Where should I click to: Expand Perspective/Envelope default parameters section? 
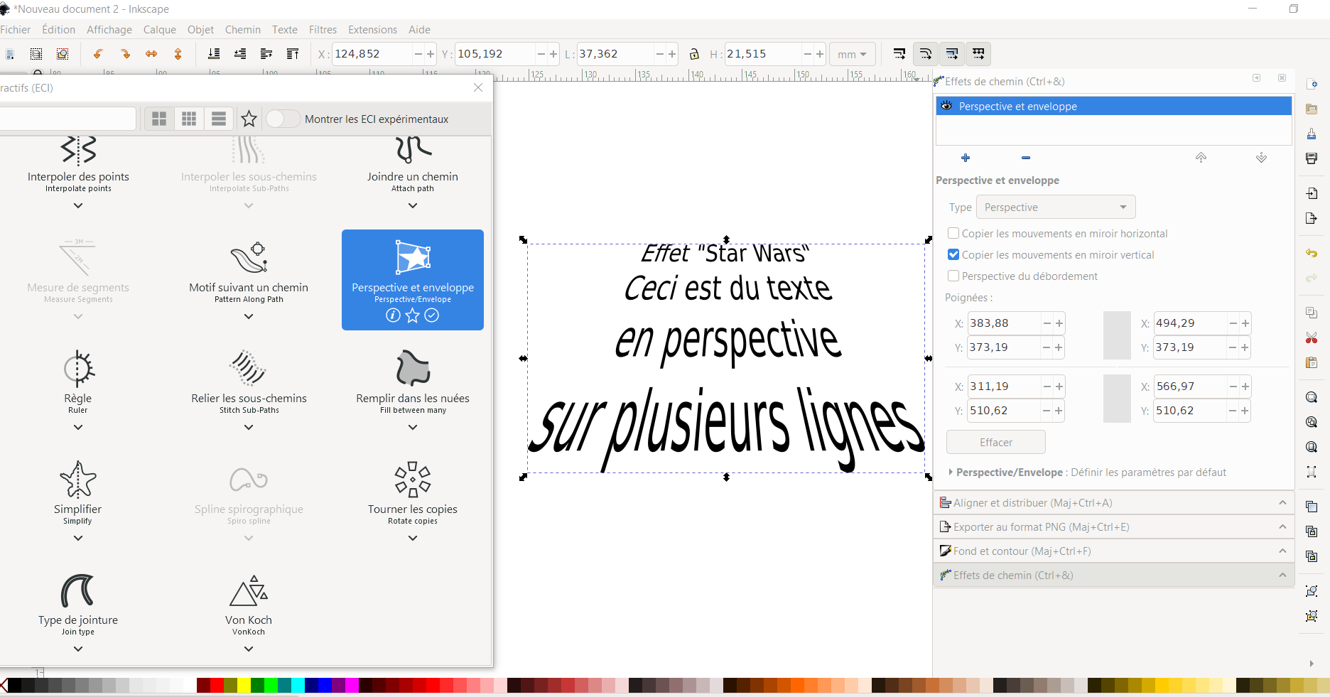(952, 472)
